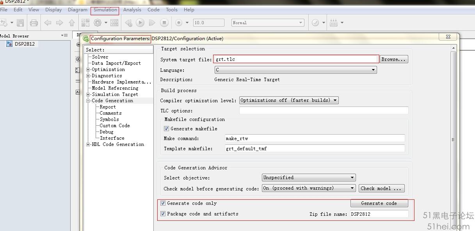Open the Compiler optimization level dropdown

click(289, 100)
